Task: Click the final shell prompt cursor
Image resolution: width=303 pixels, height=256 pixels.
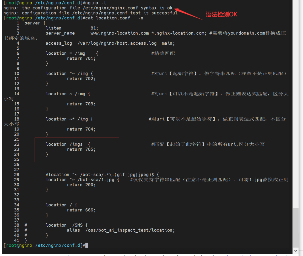Action: tap(87, 245)
